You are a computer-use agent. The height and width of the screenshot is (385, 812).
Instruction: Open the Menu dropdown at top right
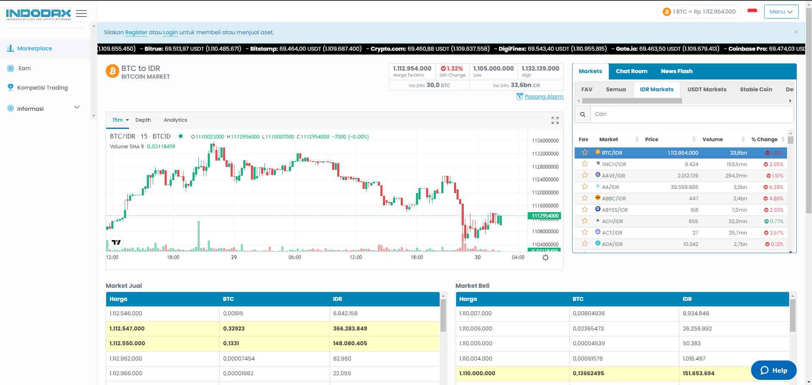(x=781, y=11)
